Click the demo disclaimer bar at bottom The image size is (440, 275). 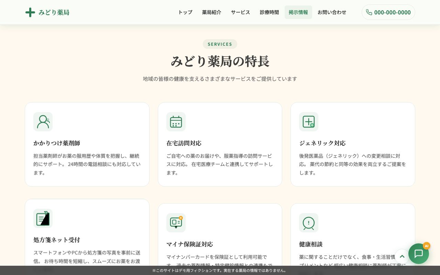[x=220, y=271]
